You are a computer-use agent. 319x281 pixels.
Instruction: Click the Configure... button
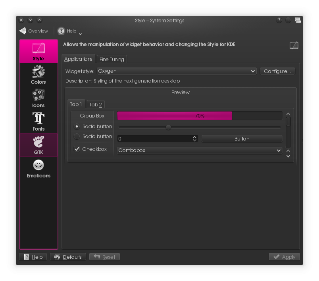pyautogui.click(x=277, y=71)
